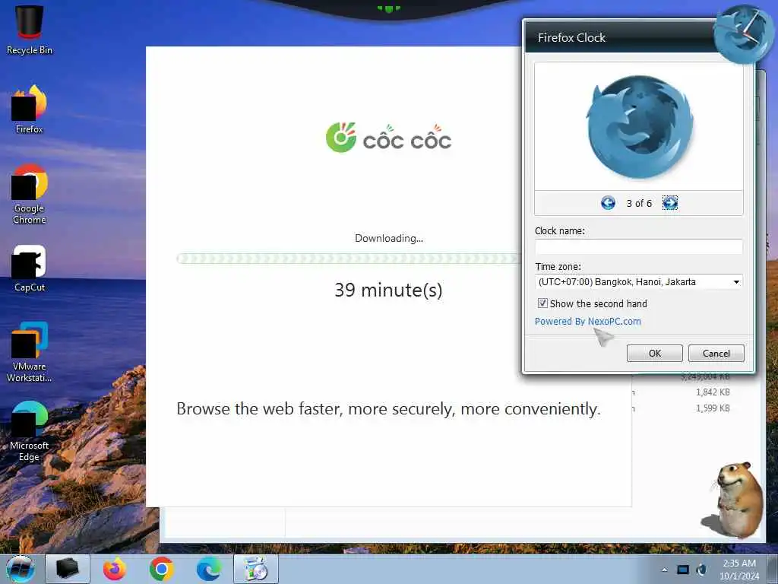Click the Browse the web faster tagline
This screenshot has height=584, width=778.
click(388, 408)
